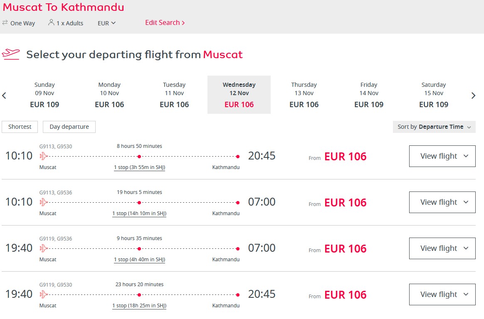Screen dimensions: 484x319
Task: Select Thursday 13 Nov date tab
Action: [x=304, y=95]
